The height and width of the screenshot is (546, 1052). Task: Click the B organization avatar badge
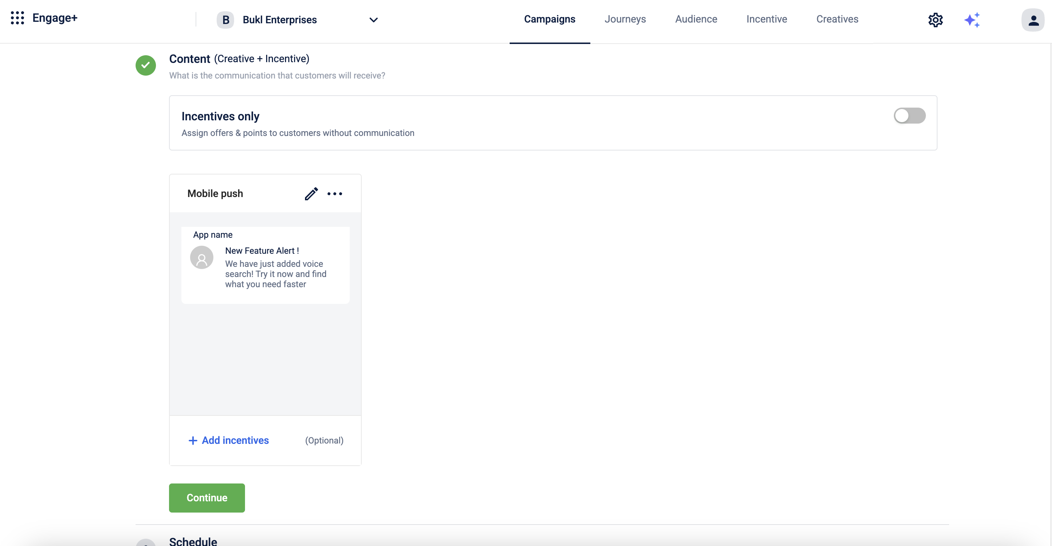coord(225,20)
